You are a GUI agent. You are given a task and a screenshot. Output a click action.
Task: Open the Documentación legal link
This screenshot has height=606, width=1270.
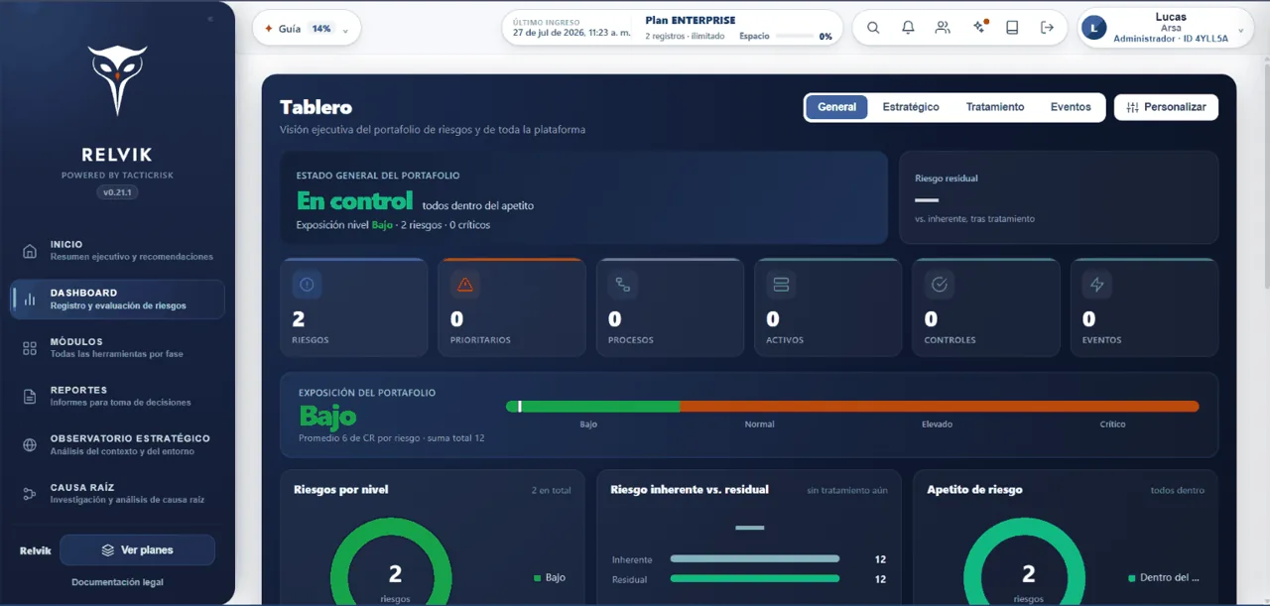pos(117,582)
